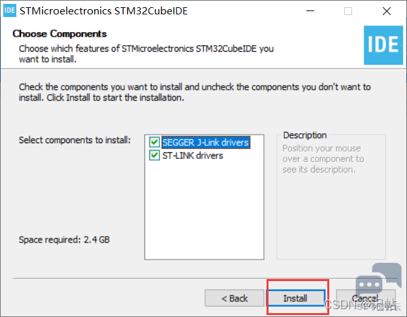The height and width of the screenshot is (317, 407).
Task: Select the ST-LINK drivers list item
Action: (193, 156)
